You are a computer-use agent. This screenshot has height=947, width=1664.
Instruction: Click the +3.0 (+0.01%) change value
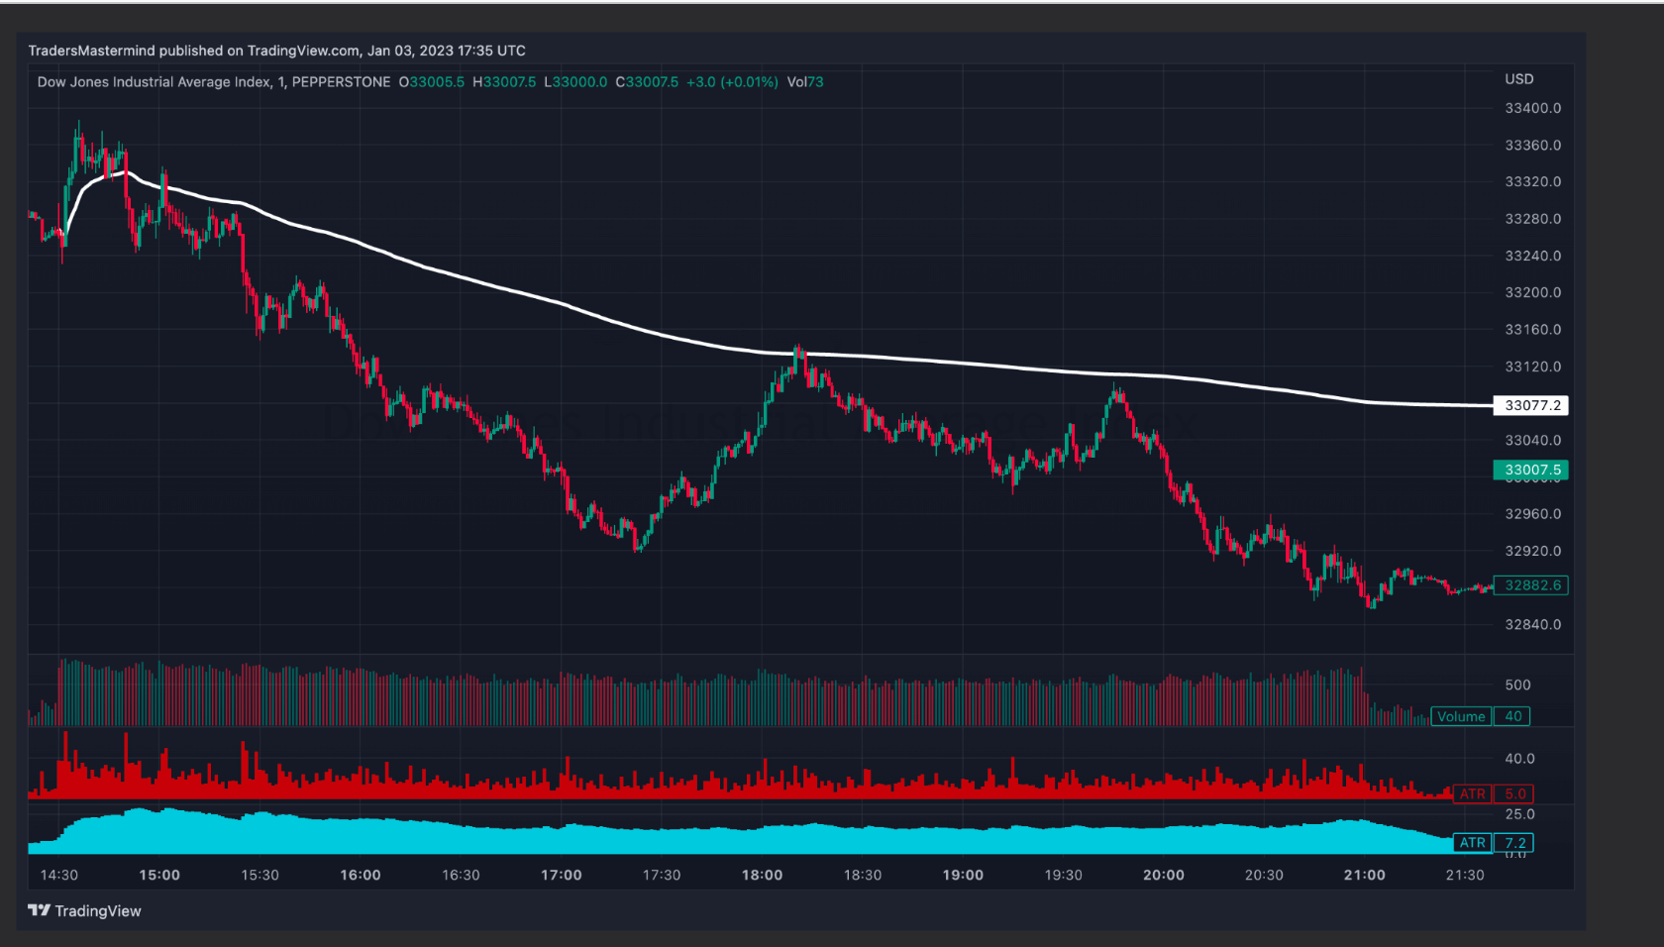tap(733, 82)
